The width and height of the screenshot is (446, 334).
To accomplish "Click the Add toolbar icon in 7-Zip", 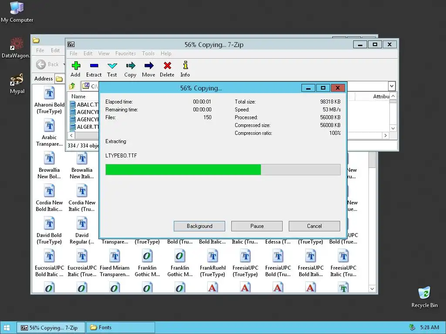I will tap(76, 69).
